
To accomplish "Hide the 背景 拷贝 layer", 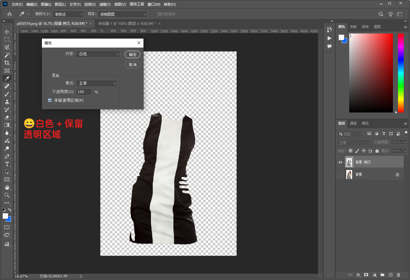I will 340,162.
